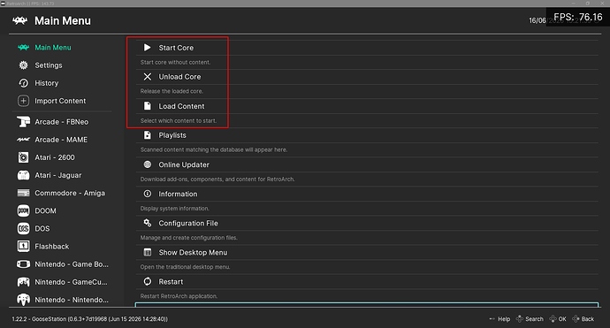Click the OK button in footer
Image resolution: width=610 pixels, height=328 pixels.
(x=558, y=319)
